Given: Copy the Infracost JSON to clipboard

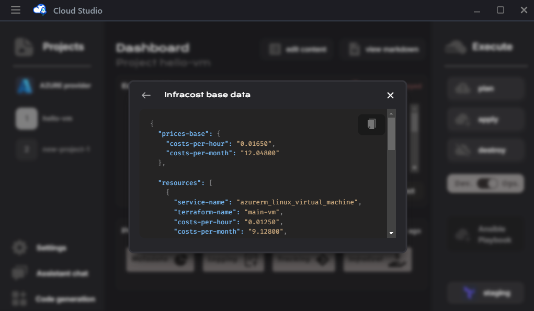Looking at the screenshot, I should pyautogui.click(x=371, y=124).
